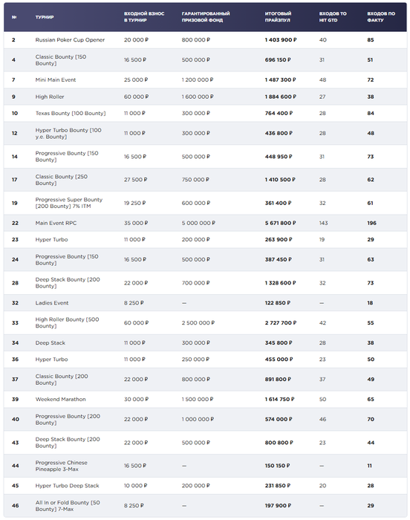Select the Russian Poker Cup Opener row
410x520 pixels.
(x=205, y=40)
